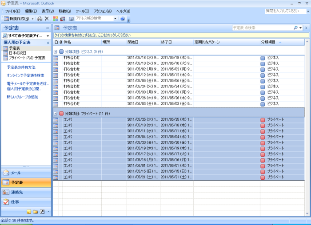The height and width of the screenshot is (225, 311).
Task: Open the ファイル(F) menu
Action: [x=12, y=11]
